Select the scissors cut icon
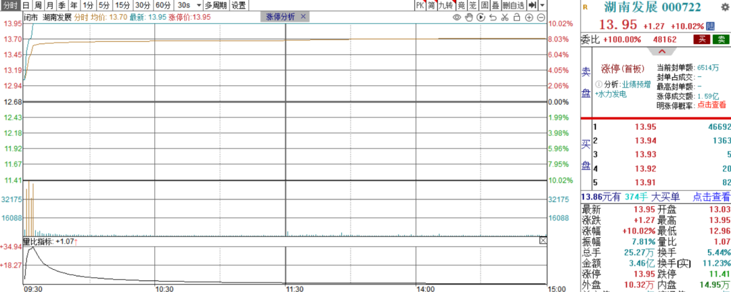 (505, 17)
